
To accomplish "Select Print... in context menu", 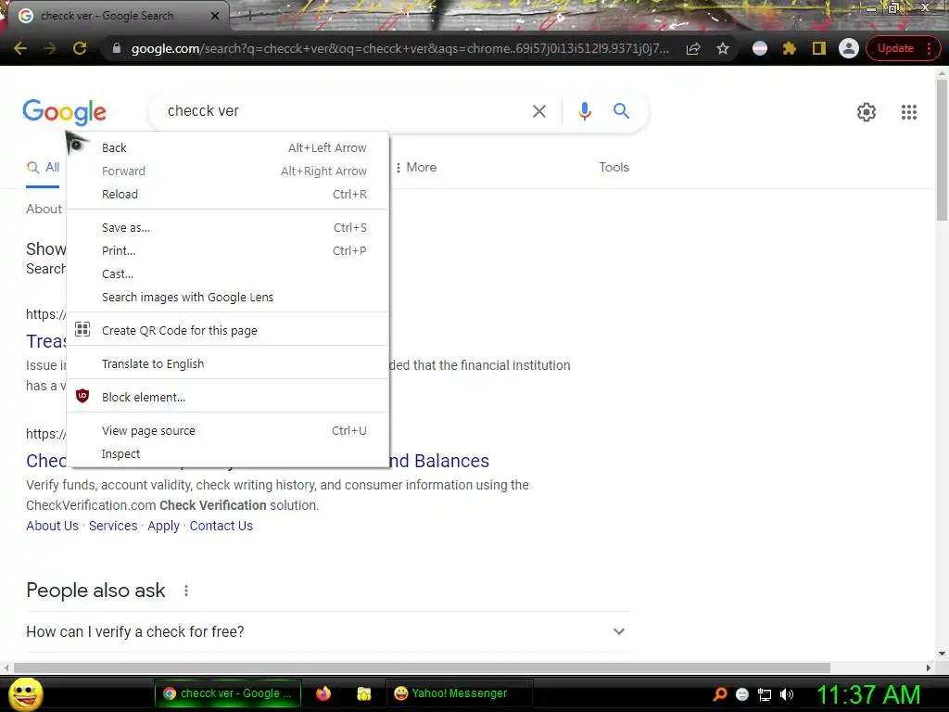I will click(x=227, y=250).
